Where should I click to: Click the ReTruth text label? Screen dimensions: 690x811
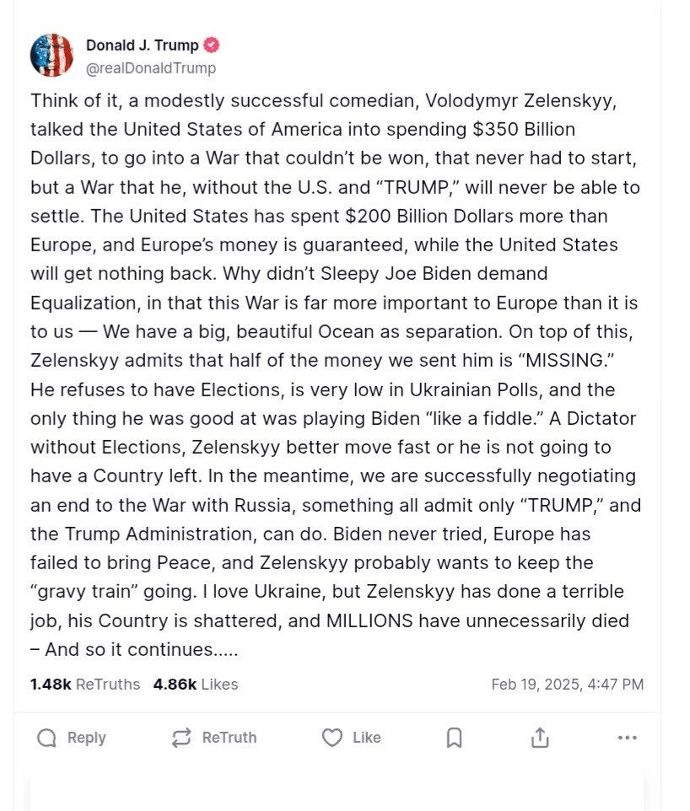coord(229,738)
